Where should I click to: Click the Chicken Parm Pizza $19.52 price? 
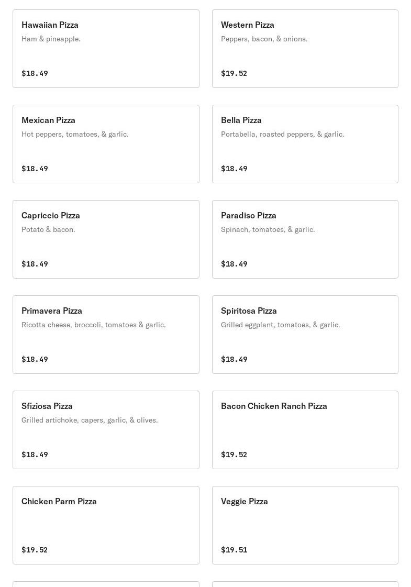point(35,550)
